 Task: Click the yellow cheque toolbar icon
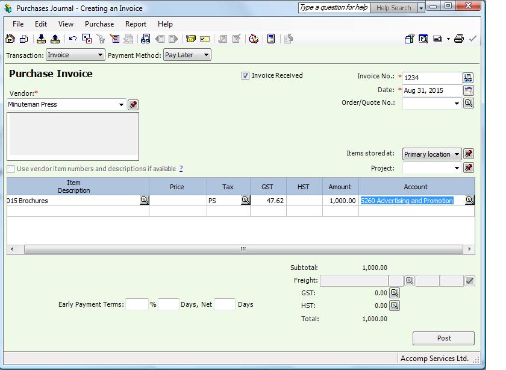205,39
